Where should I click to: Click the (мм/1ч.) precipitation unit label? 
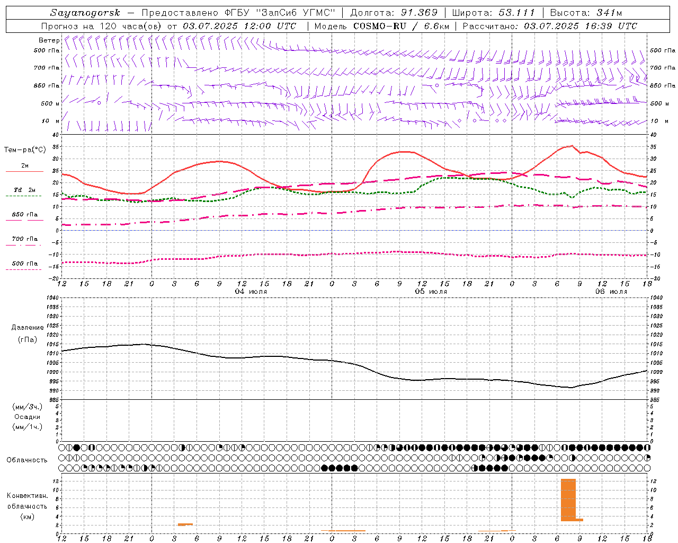coord(28,427)
